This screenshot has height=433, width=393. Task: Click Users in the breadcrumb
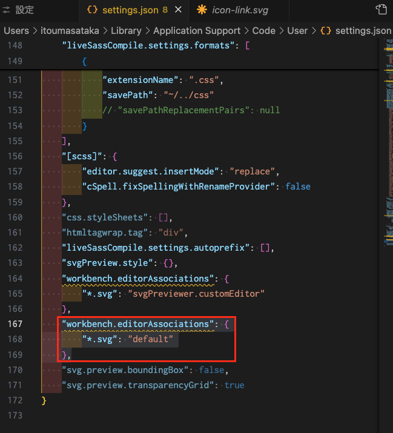[16, 31]
